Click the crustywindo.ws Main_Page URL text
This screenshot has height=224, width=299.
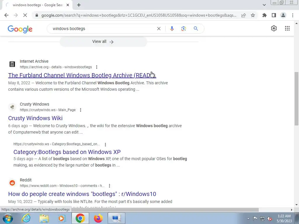(48, 110)
